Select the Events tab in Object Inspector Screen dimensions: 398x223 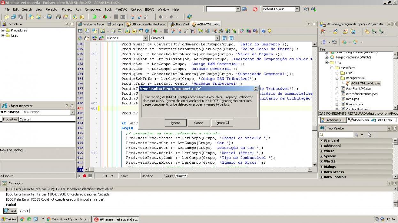[25, 119]
